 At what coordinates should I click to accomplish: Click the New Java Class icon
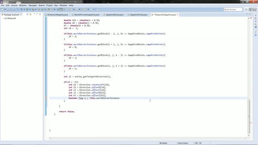point(42,10)
